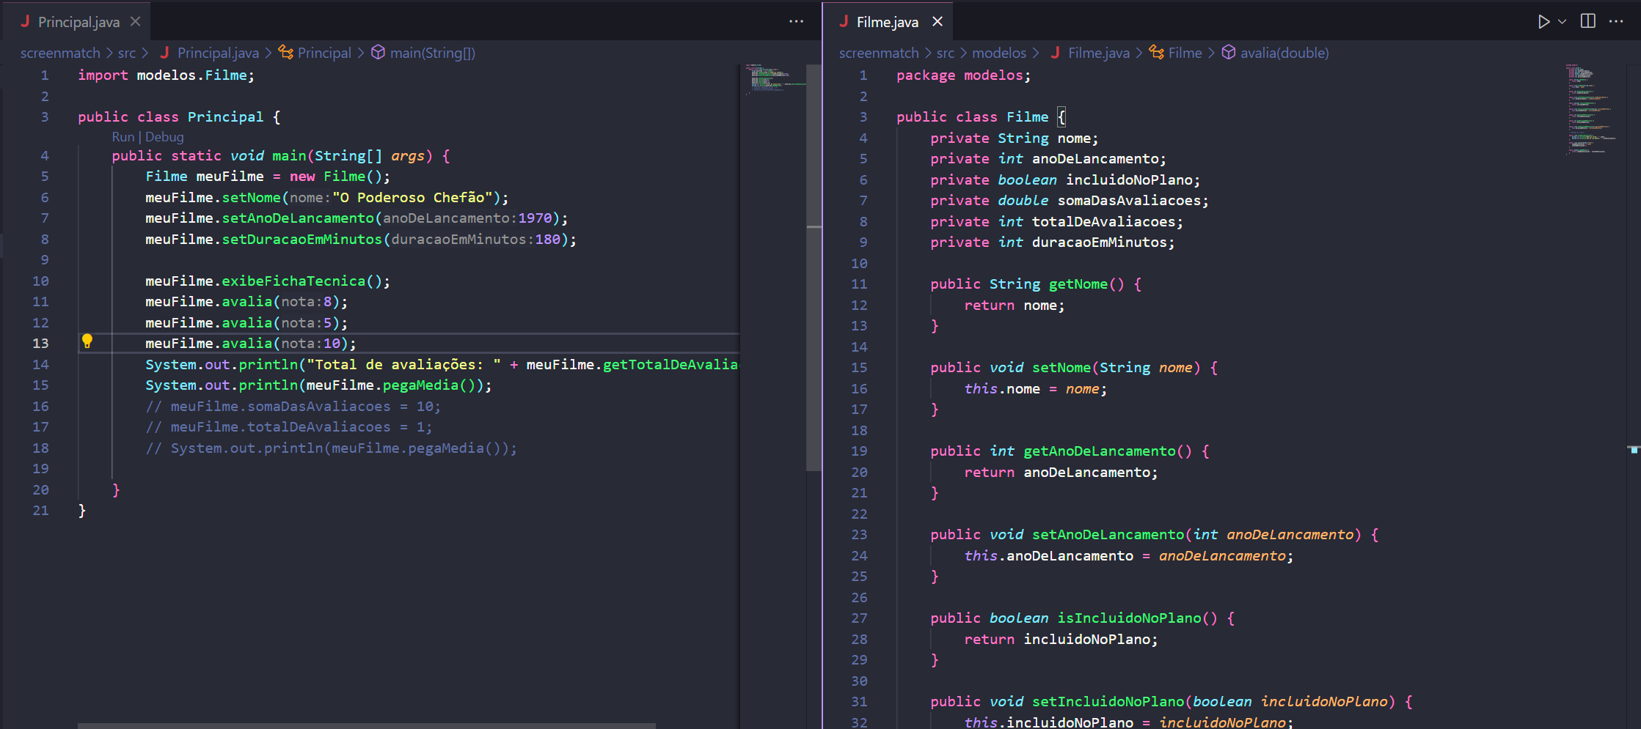Click the Java file icon on Filme.java tab
Image resolution: width=1641 pixels, height=729 pixels.
[844, 21]
